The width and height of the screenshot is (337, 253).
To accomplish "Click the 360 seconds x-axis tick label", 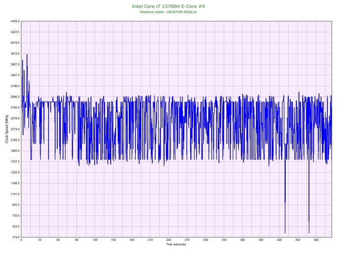I will 242,240.
